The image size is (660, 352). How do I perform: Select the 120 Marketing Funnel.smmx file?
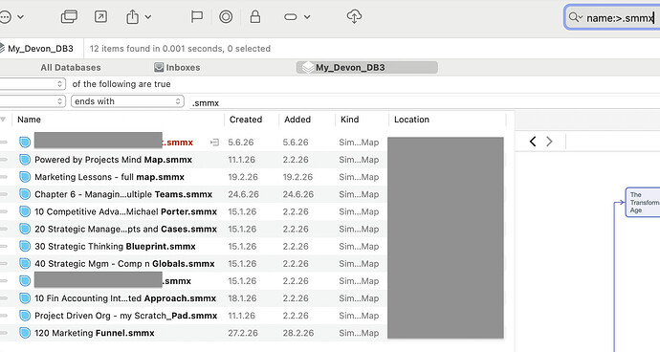click(x=95, y=333)
